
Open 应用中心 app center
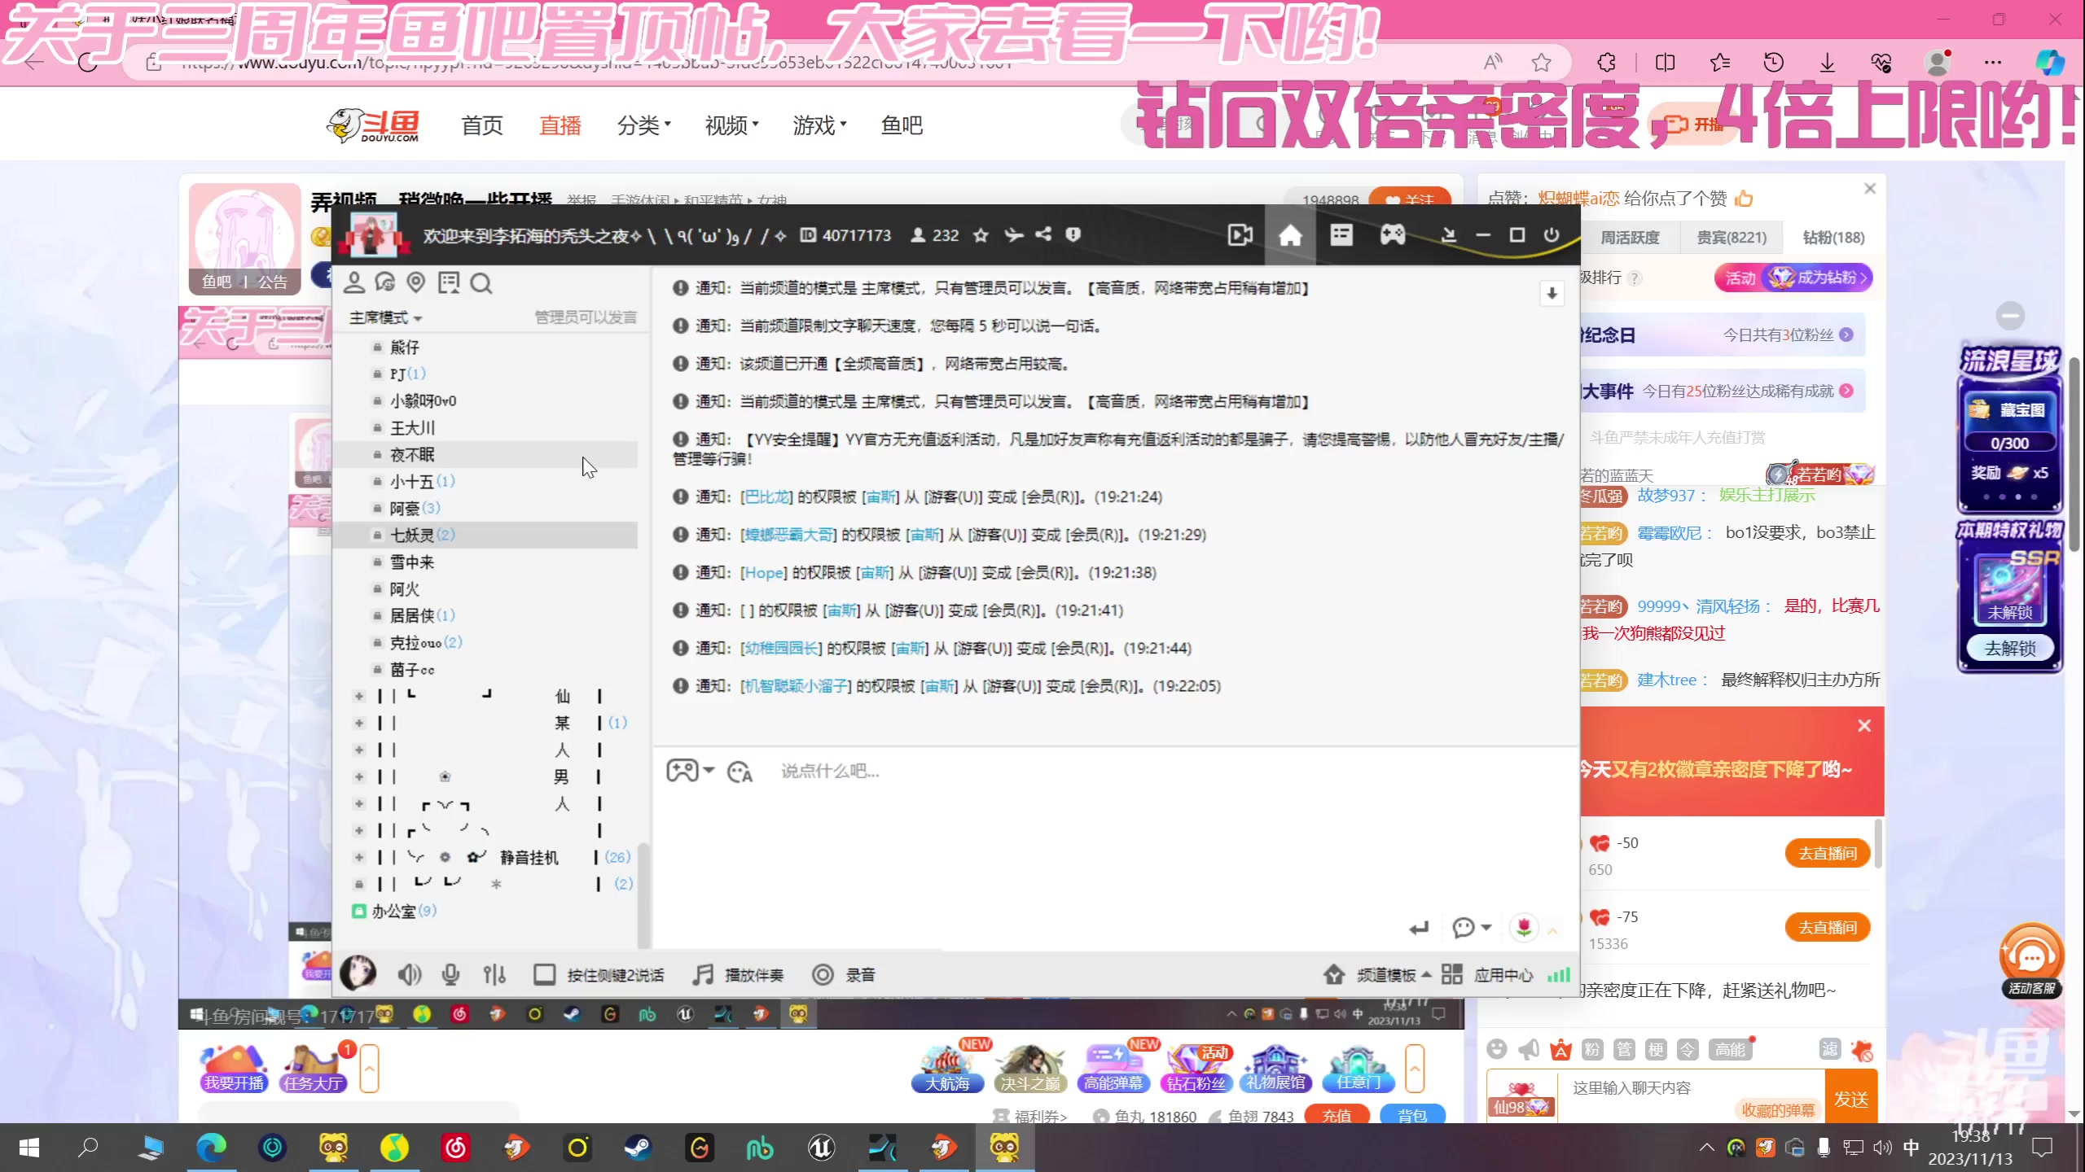[1503, 974]
